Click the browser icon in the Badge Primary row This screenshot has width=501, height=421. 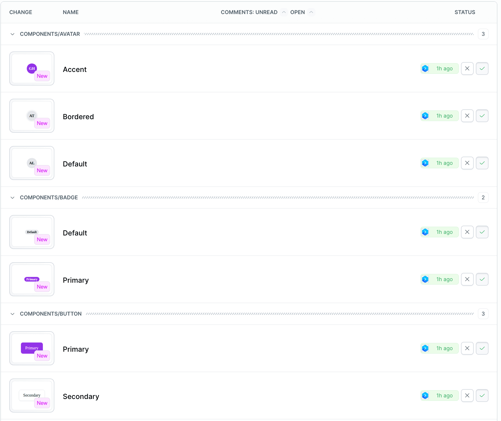pos(425,279)
